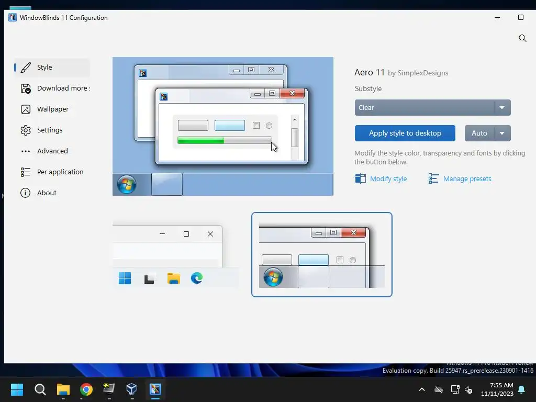
Task: Click the Download more disk icon
Action: pyautogui.click(x=26, y=88)
